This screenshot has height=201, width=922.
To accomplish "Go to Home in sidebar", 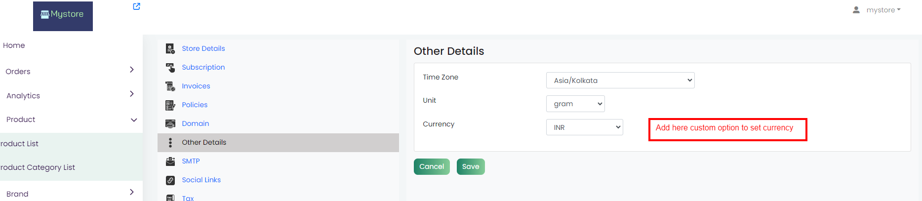I will pyautogui.click(x=14, y=45).
